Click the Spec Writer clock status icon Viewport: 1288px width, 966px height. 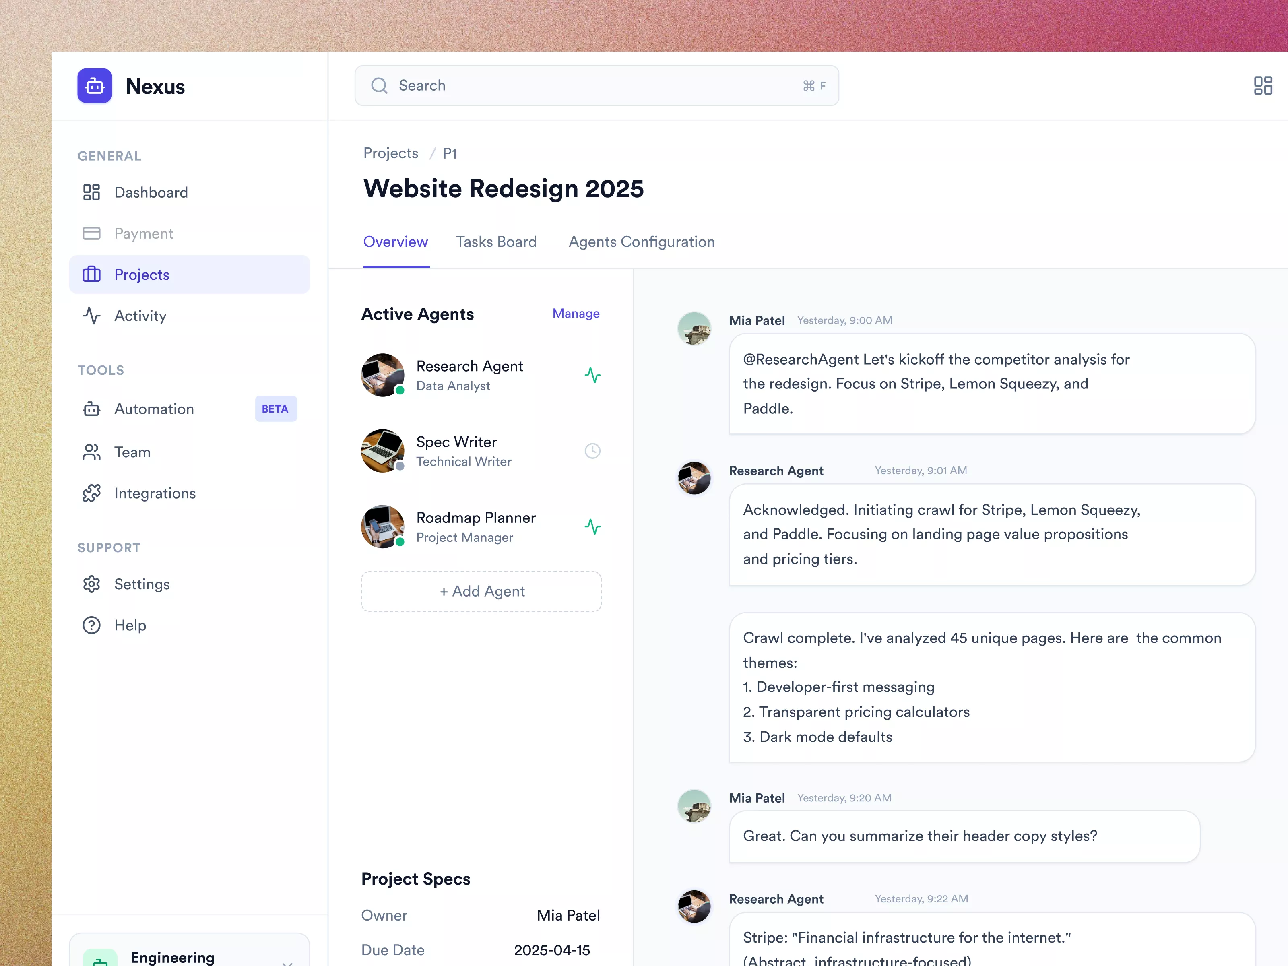click(x=592, y=451)
